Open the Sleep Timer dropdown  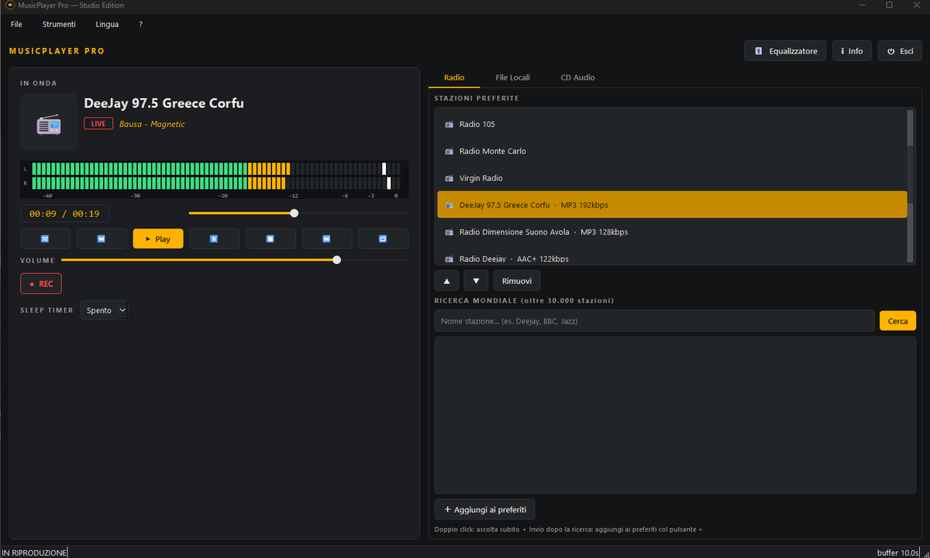coord(105,310)
